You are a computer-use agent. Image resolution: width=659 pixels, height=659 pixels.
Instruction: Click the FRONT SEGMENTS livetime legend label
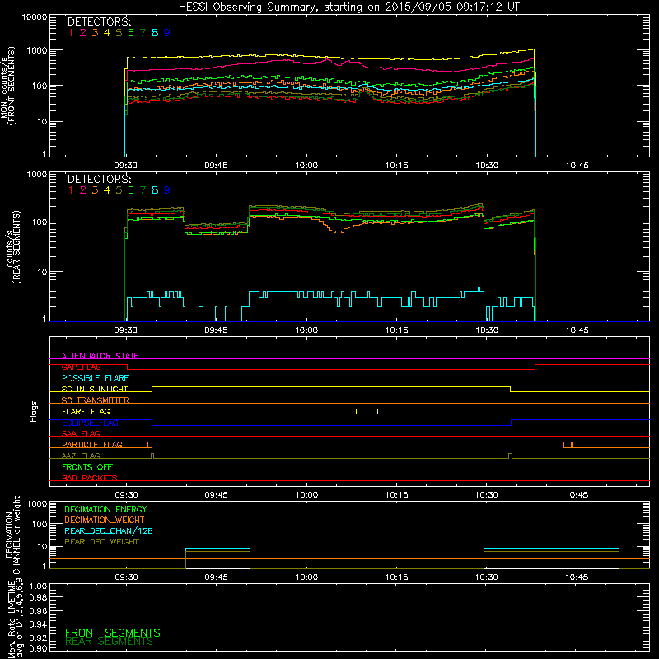pos(113,633)
